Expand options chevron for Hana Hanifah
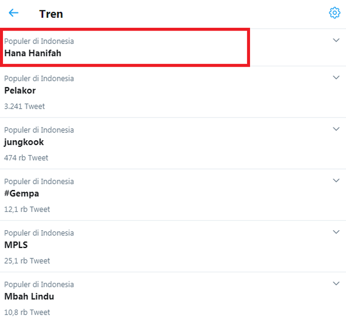346x322 pixels. [x=336, y=40]
